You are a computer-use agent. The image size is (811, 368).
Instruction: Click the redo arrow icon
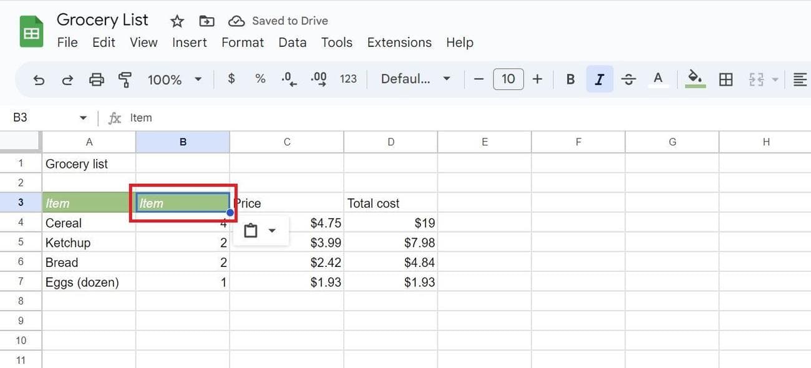67,80
